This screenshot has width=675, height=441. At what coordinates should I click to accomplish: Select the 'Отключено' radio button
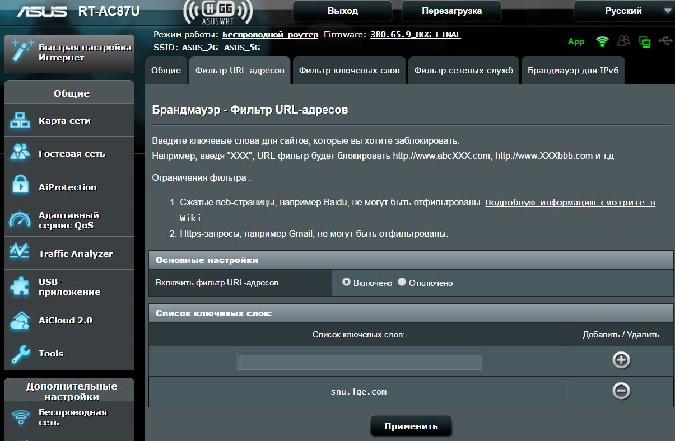pyautogui.click(x=402, y=282)
